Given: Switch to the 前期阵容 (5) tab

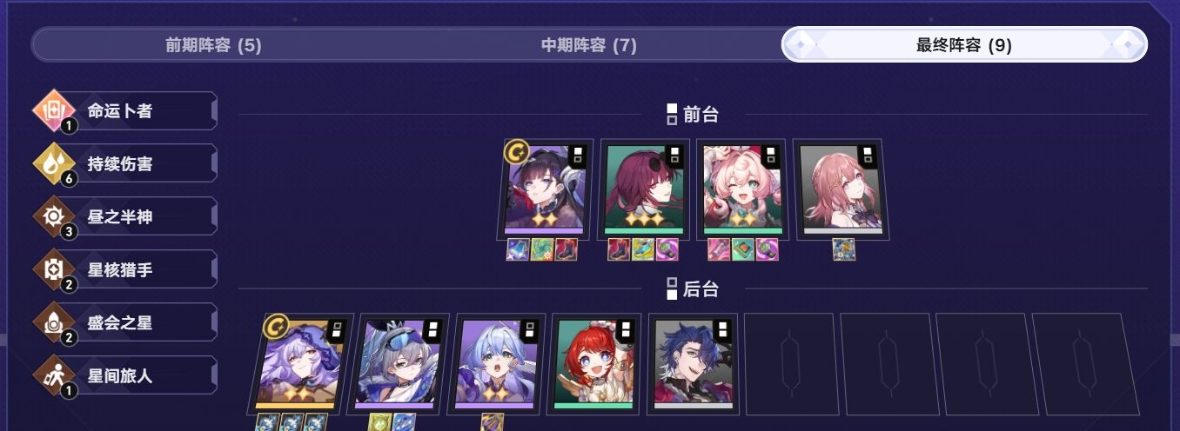Looking at the screenshot, I should point(213,45).
